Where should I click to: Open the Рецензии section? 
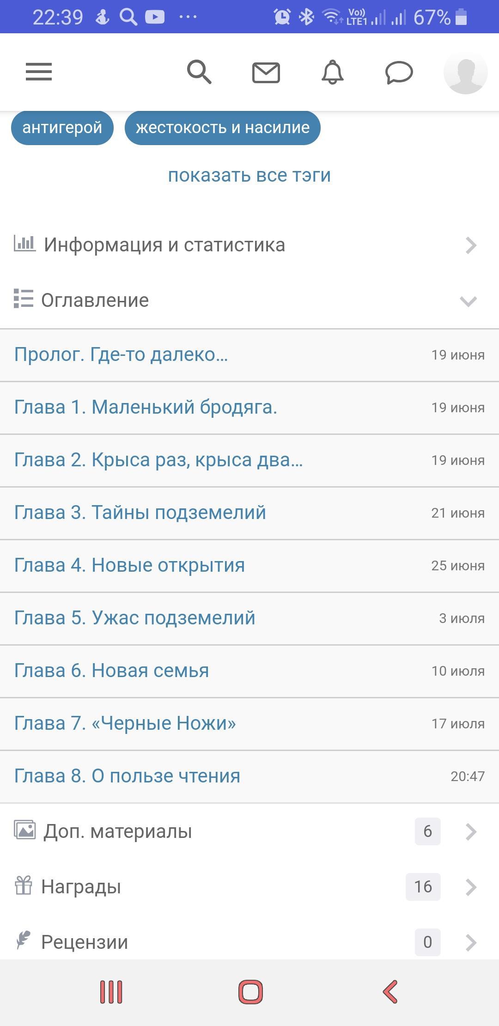tap(249, 942)
